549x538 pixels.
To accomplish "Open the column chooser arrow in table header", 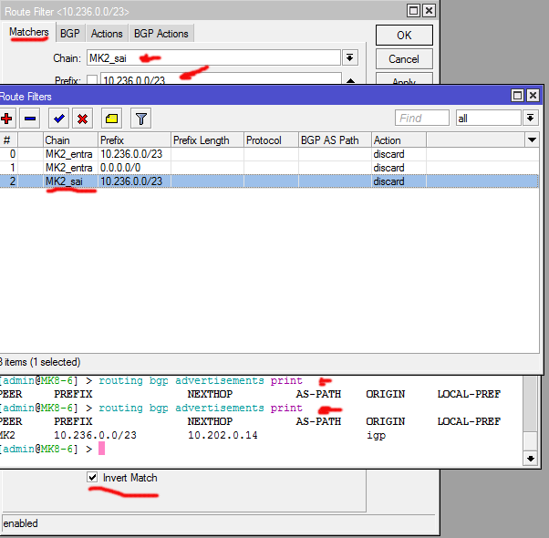I will [532, 140].
